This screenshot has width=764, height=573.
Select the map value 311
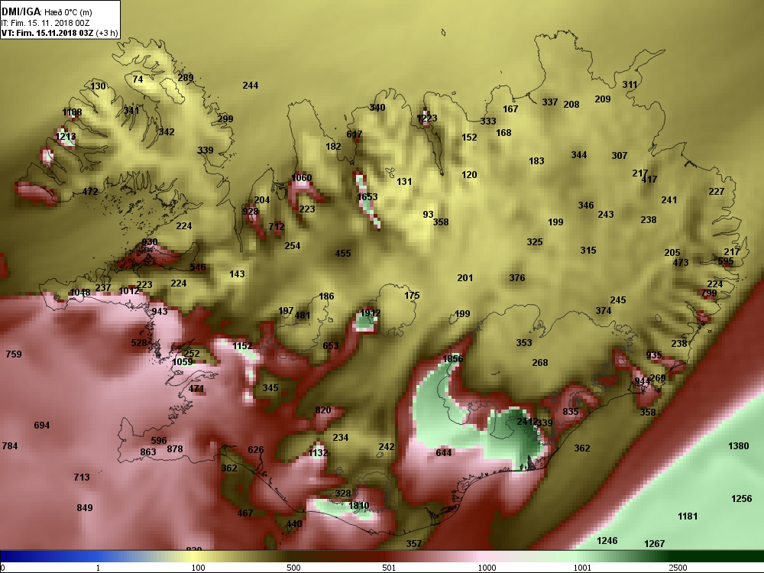click(630, 85)
